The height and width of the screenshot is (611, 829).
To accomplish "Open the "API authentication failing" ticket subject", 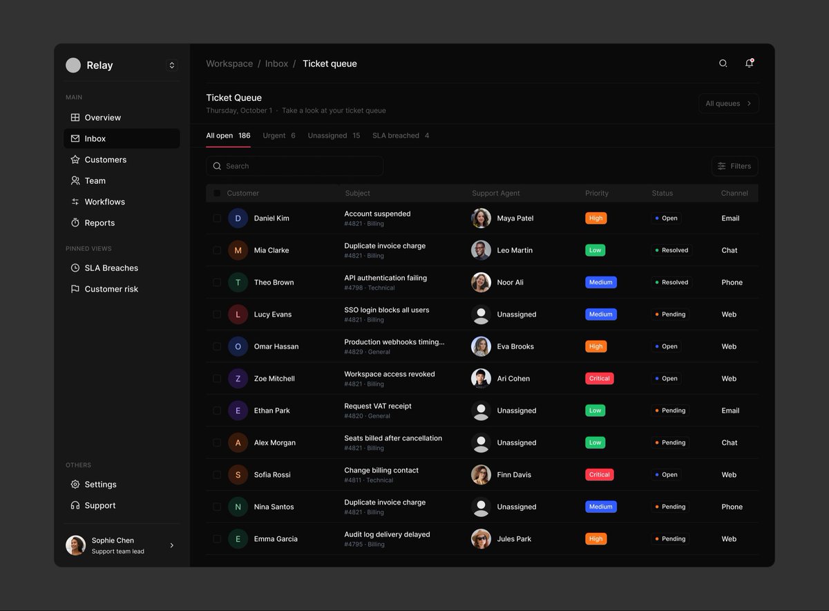I will [x=385, y=278].
